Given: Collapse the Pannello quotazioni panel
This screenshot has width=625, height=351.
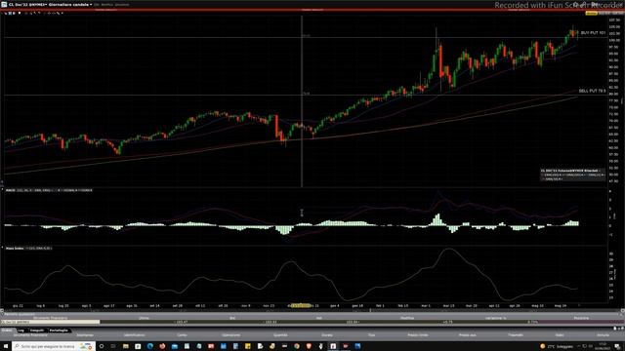Looking at the screenshot, I should pos(2,314).
